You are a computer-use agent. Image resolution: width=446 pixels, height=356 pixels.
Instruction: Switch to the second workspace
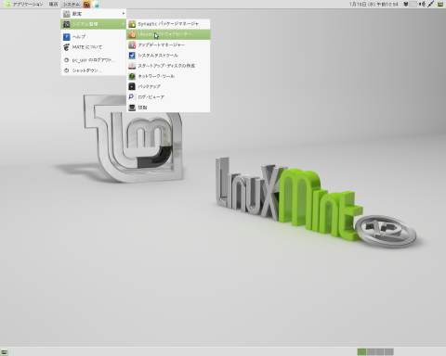pyautogui.click(x=371, y=351)
